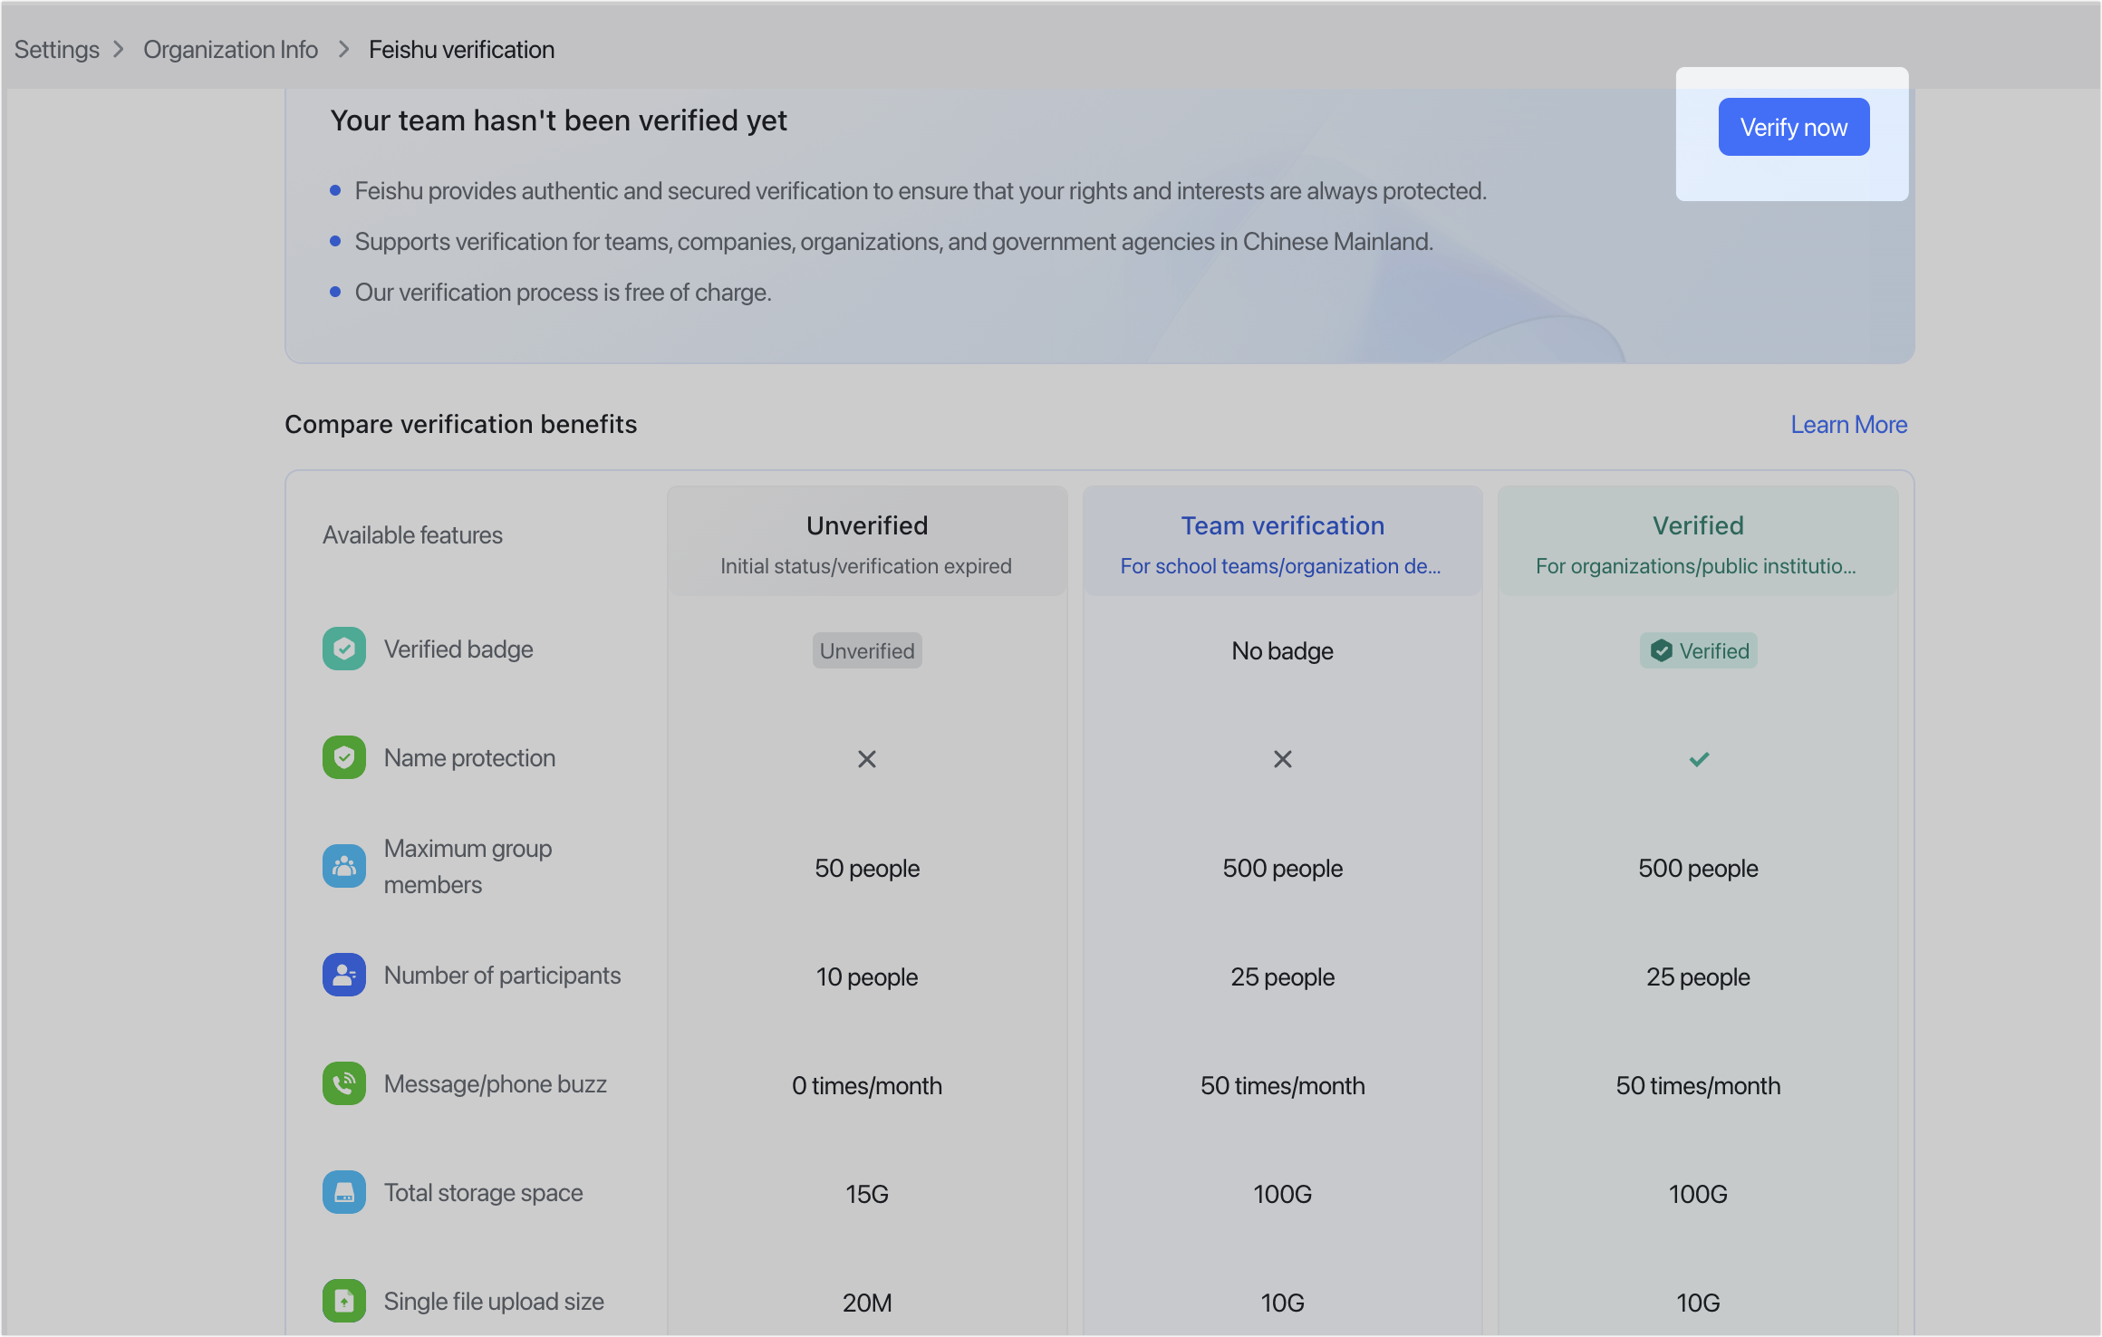Click the gray Unverified status badge
The height and width of the screenshot is (1337, 2102).
click(866, 649)
